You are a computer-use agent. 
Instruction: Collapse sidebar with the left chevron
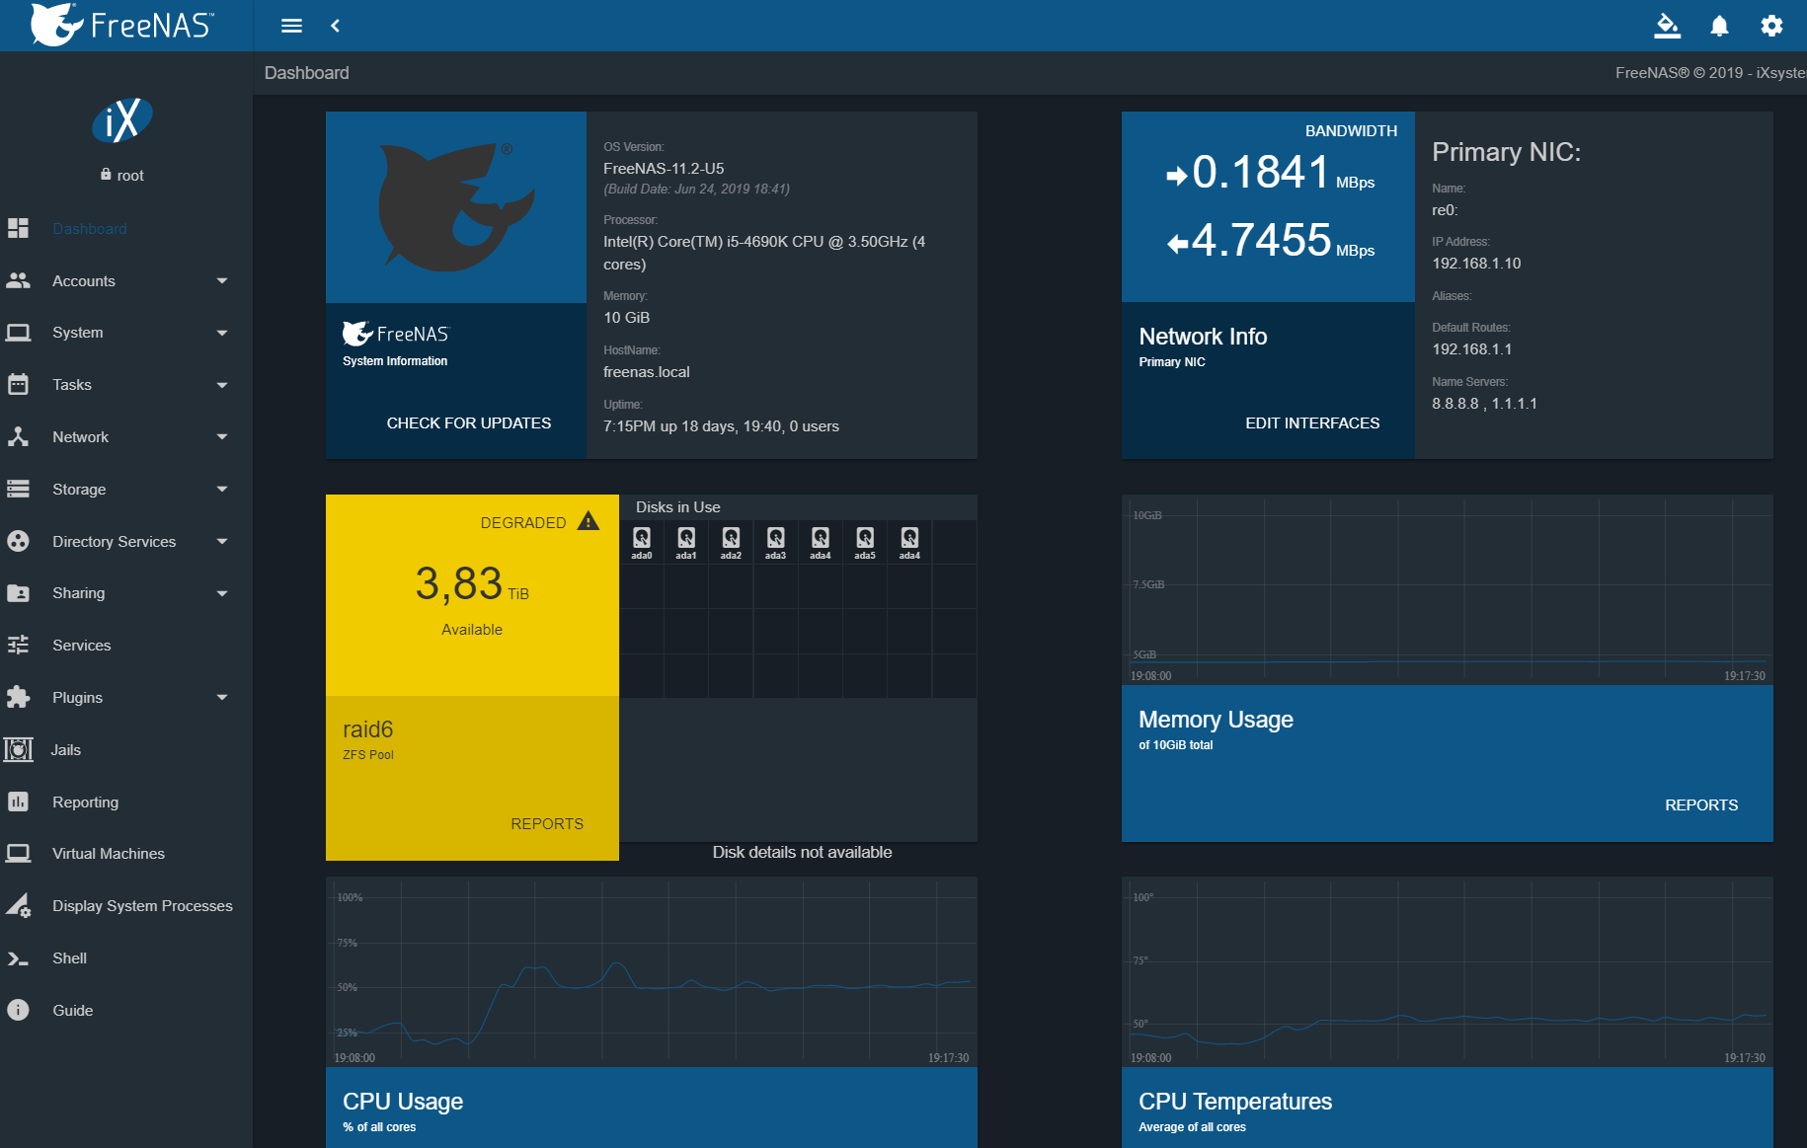click(x=336, y=26)
